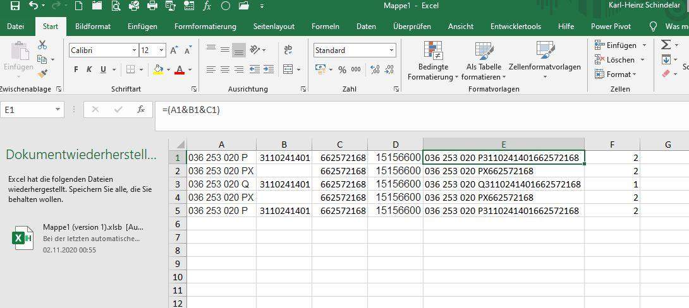Open the Schriftart dialog launcher
The image size is (689, 308).
tap(194, 89)
